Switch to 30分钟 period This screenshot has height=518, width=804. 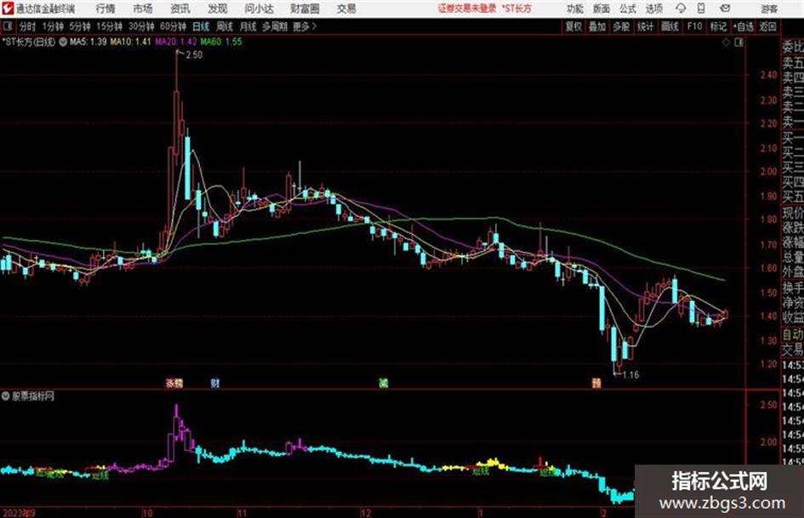pyautogui.click(x=141, y=26)
